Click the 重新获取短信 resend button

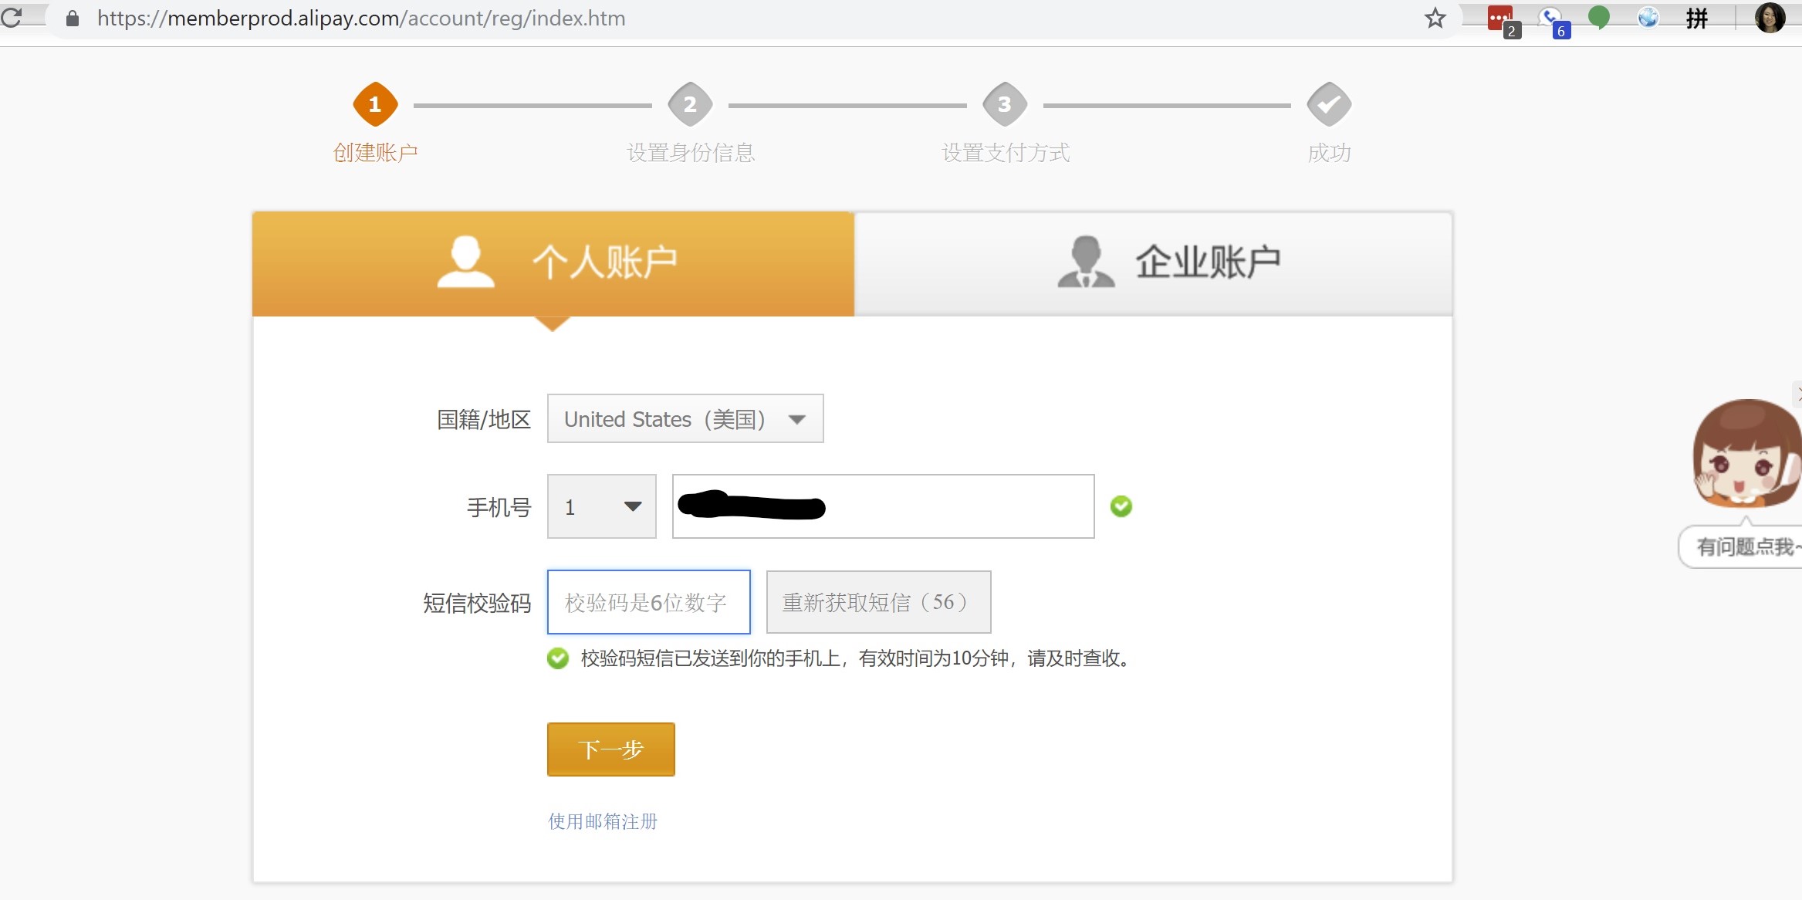(878, 602)
